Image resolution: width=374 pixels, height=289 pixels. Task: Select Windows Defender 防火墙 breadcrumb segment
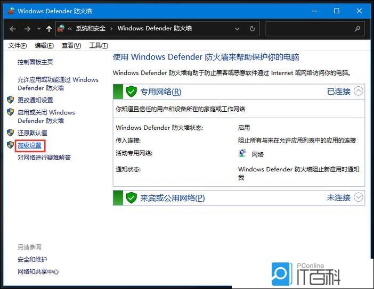(155, 28)
